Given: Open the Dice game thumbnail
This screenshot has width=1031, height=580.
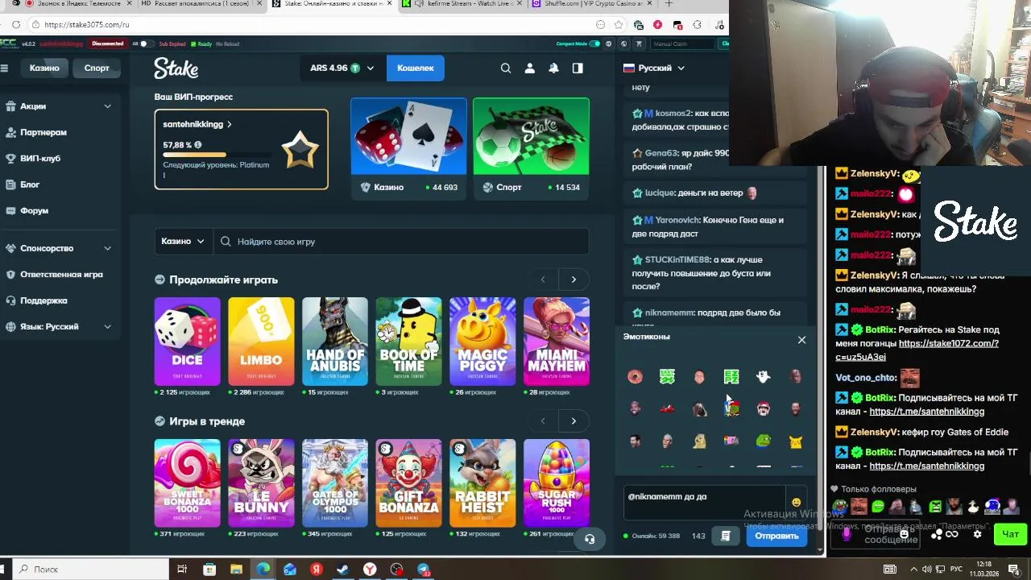Looking at the screenshot, I should coord(187,342).
